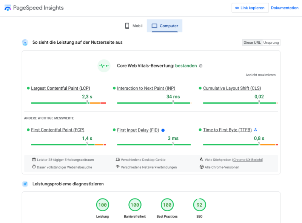This screenshot has height=223, width=302.
Task: Open the Chrome-UX-Bericht link
Action: tap(248, 160)
